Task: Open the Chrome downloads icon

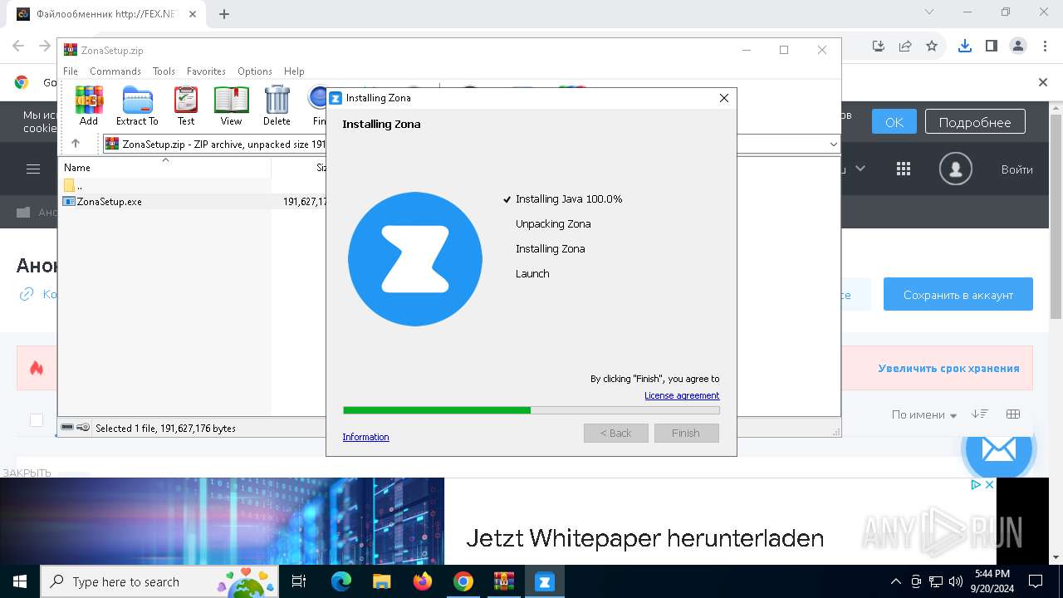Action: click(965, 46)
